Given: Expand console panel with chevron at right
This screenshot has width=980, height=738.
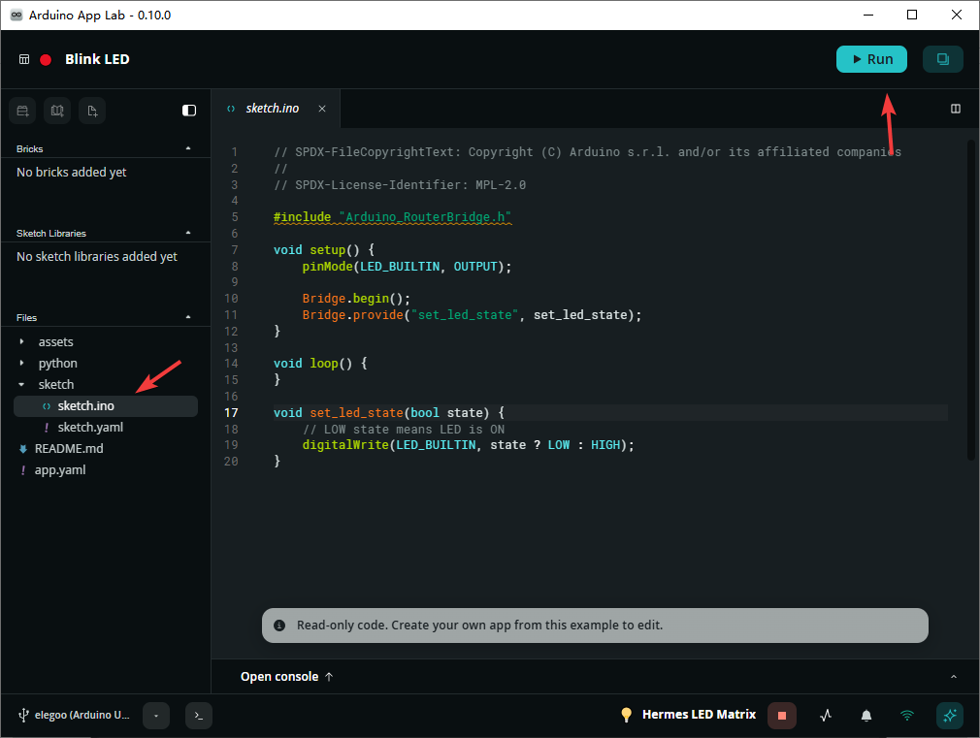Looking at the screenshot, I should [x=954, y=677].
